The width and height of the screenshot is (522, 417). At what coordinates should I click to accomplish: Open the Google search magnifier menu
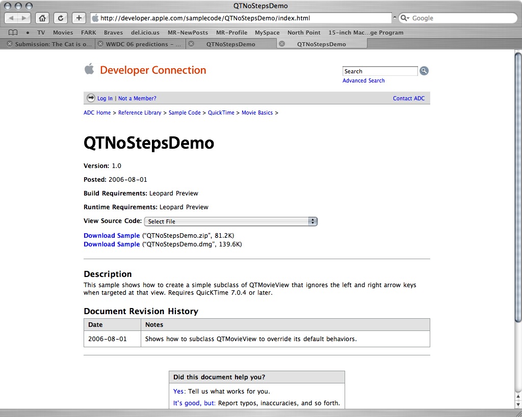tap(405, 18)
